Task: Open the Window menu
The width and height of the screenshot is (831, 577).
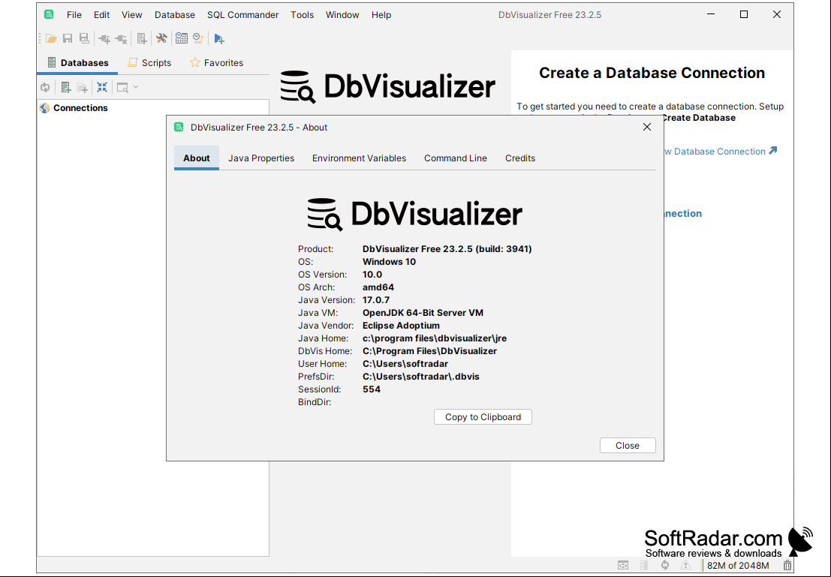Action: (342, 15)
